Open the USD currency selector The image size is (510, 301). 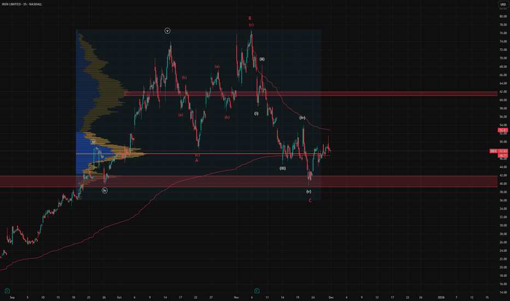pyautogui.click(x=502, y=5)
